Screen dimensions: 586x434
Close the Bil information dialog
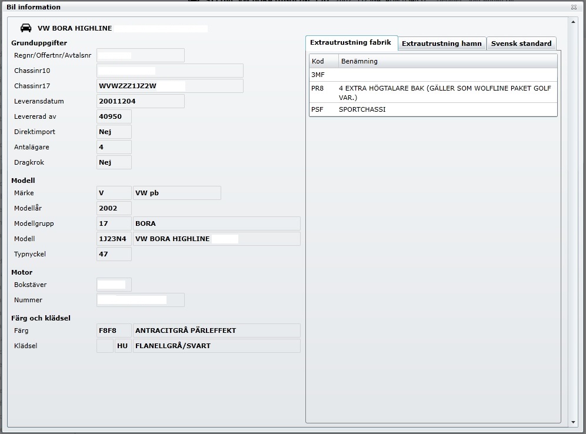click(x=574, y=7)
